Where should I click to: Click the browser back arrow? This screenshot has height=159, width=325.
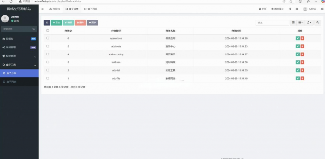(x=3, y=1)
